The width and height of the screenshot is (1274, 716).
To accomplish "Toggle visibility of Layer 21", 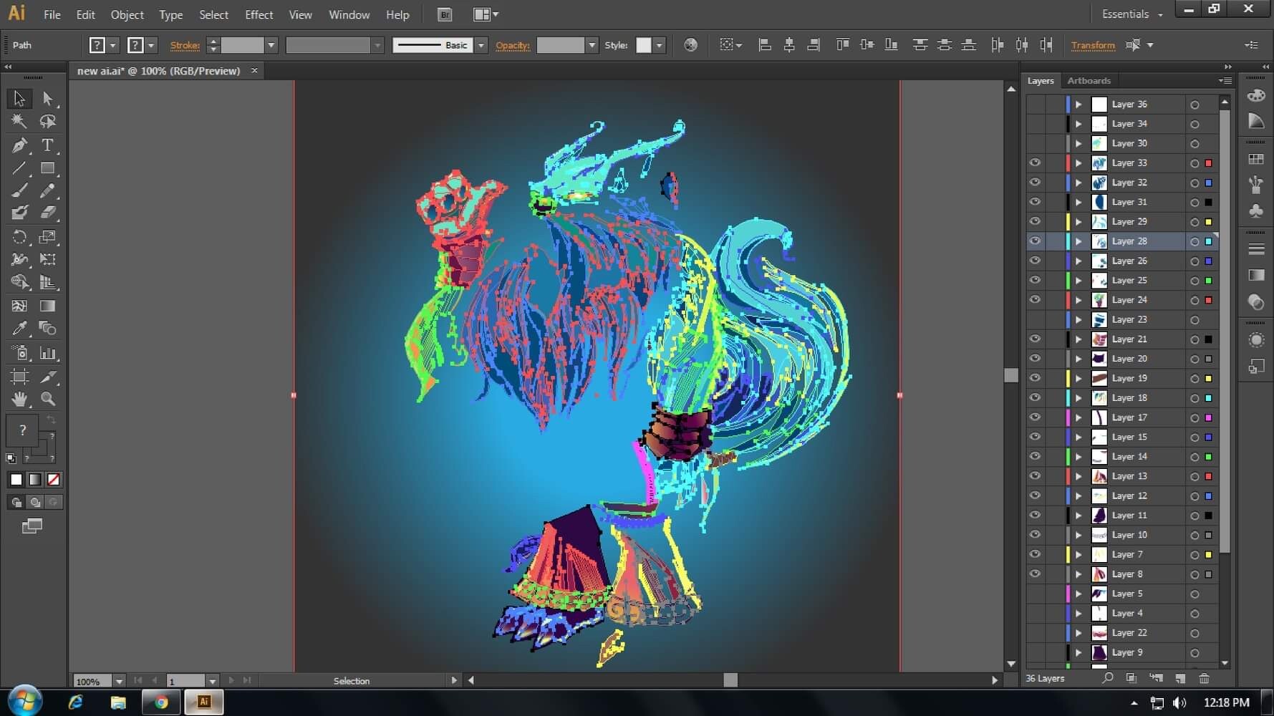I will coord(1035,339).
